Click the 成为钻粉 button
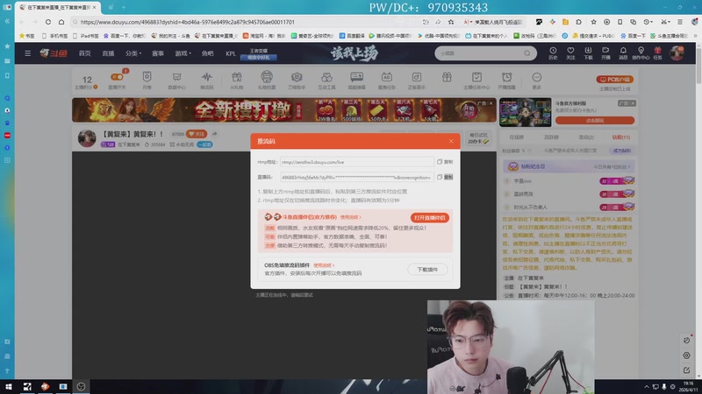This screenshot has height=394, width=702. point(621,151)
